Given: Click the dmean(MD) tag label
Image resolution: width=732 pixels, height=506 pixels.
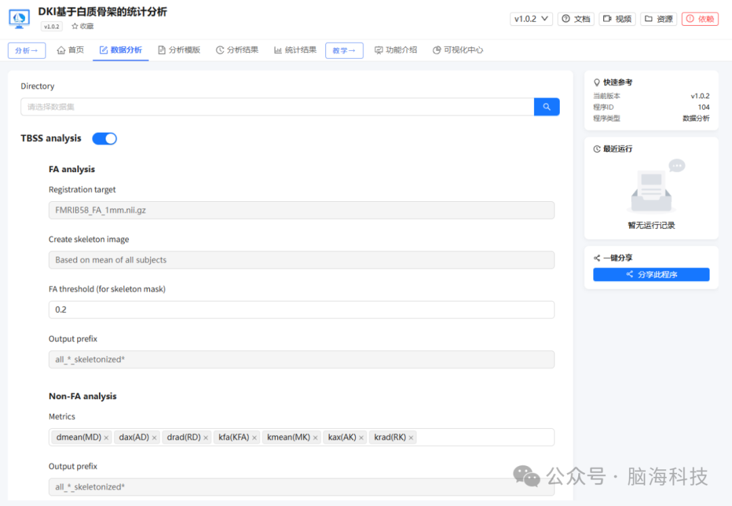Looking at the screenshot, I should (79, 437).
